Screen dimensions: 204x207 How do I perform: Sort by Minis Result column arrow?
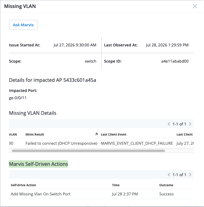coord(97,134)
